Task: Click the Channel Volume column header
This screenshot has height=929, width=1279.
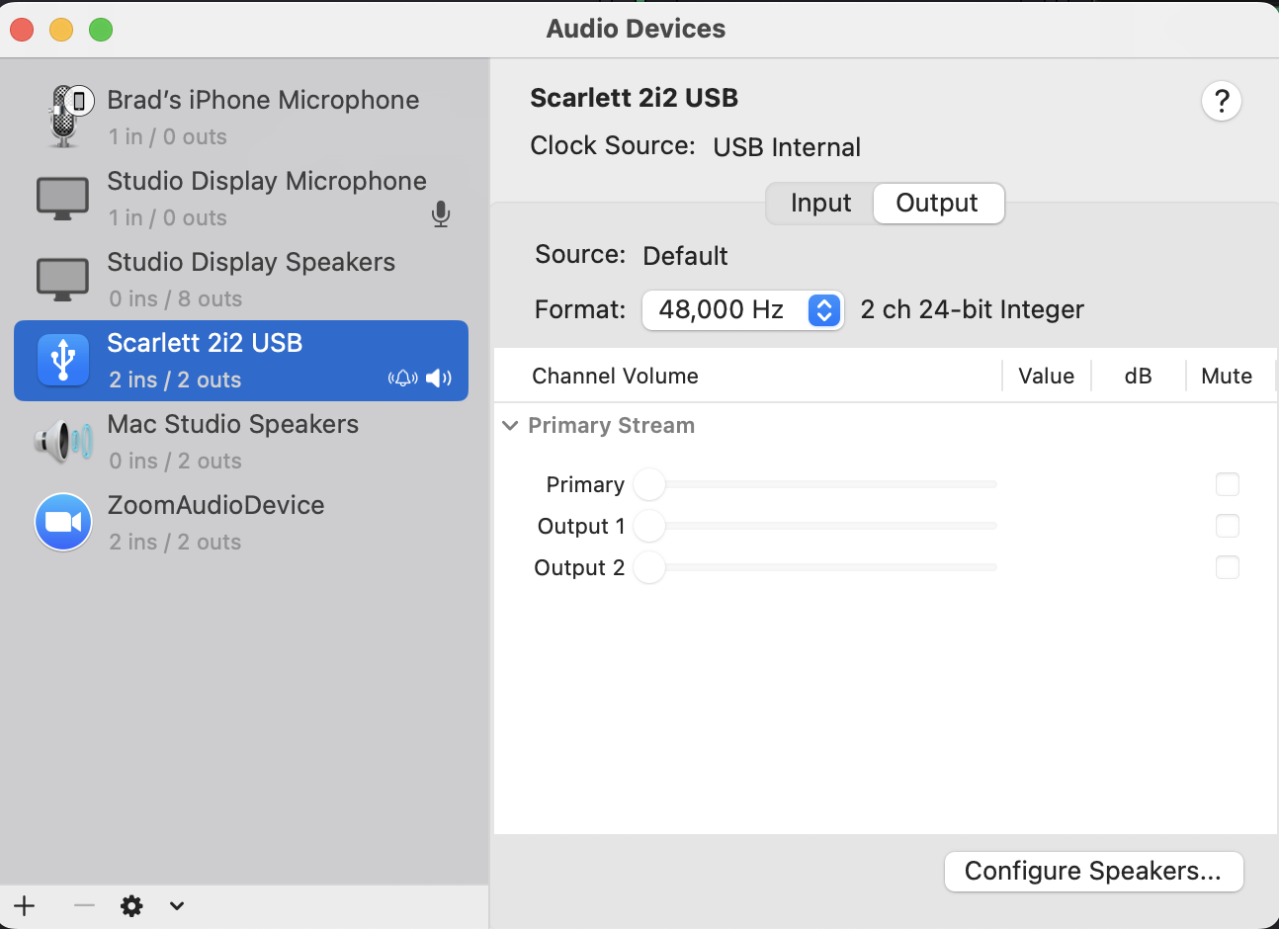Action: click(x=615, y=377)
